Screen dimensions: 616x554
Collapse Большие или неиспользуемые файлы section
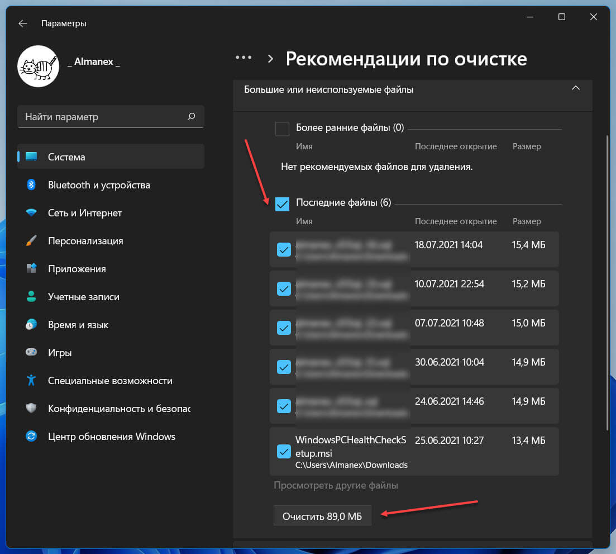pos(576,88)
